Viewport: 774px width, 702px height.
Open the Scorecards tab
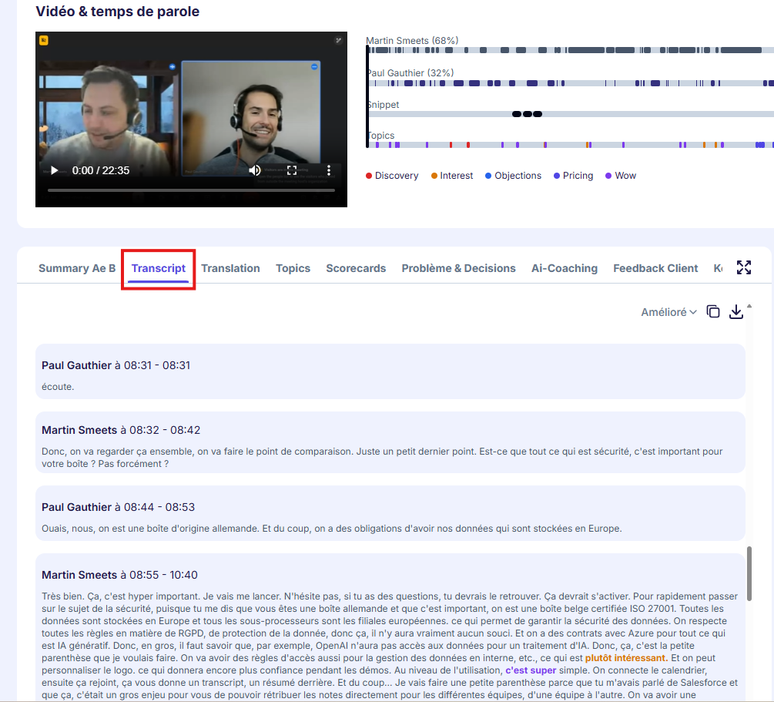(356, 268)
